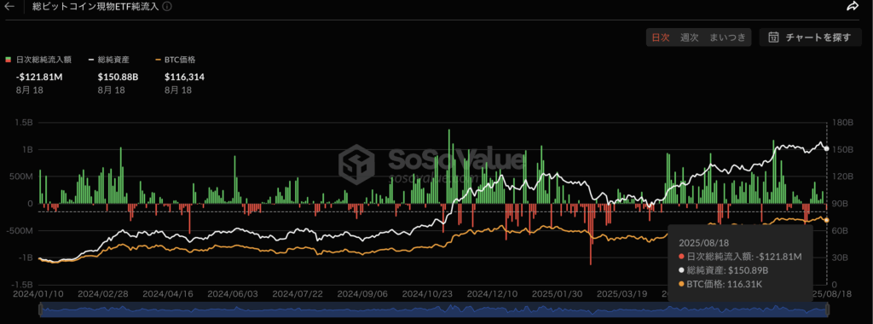Image resolution: width=873 pixels, height=324 pixels.
Task: Grab the left handle of range slider
Action: (40, 310)
